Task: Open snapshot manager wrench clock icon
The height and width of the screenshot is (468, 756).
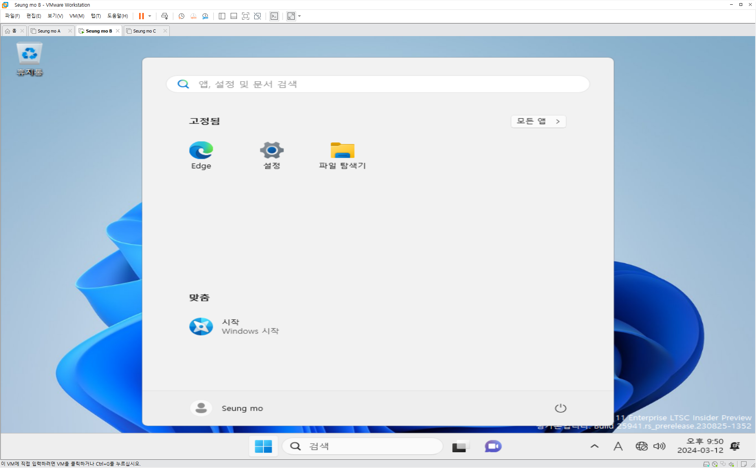Action: tap(205, 16)
